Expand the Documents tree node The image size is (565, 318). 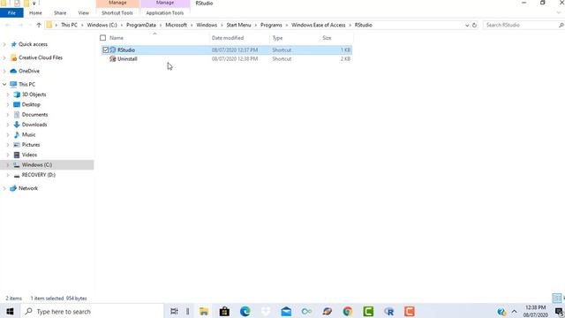click(x=8, y=115)
